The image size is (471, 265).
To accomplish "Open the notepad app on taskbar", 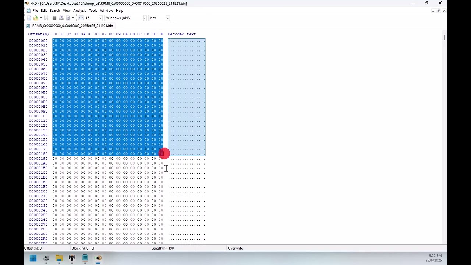I will (85, 258).
